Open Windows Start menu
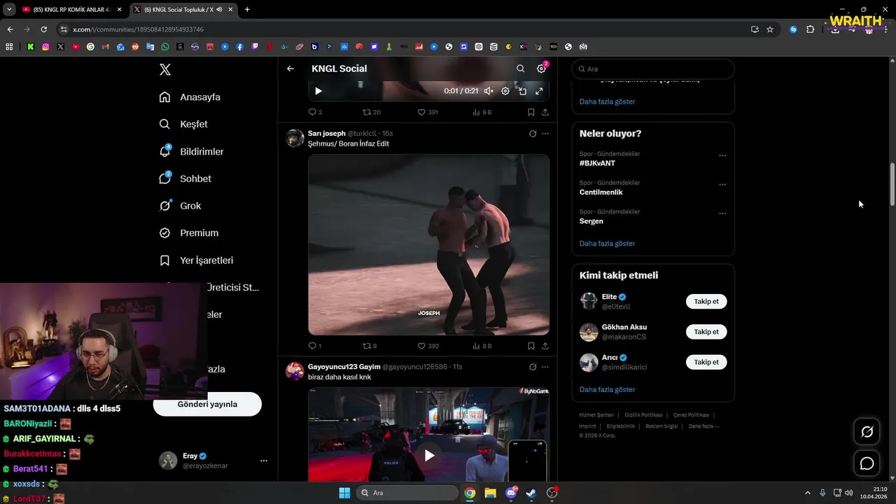 click(344, 493)
